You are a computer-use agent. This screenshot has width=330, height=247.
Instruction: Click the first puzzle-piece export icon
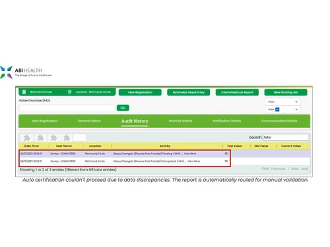click(27, 138)
